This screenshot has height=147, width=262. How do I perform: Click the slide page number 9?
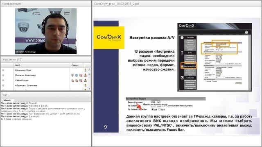click(106, 127)
